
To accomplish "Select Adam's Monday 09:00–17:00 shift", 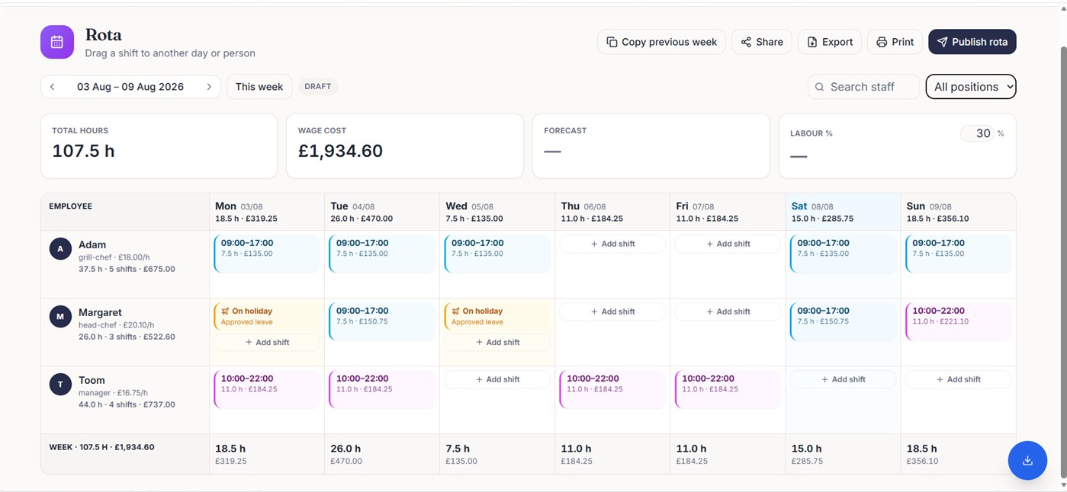I will pyautogui.click(x=267, y=254).
